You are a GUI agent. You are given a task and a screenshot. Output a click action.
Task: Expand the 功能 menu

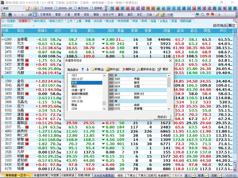pos(150,15)
